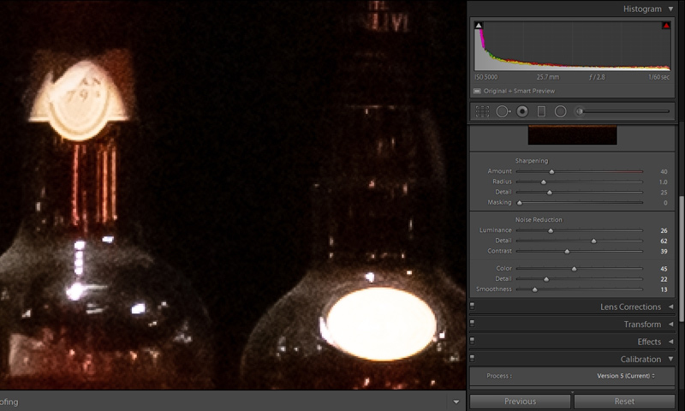Open the Process version dropdown
The width and height of the screenshot is (685, 411).
(626, 376)
